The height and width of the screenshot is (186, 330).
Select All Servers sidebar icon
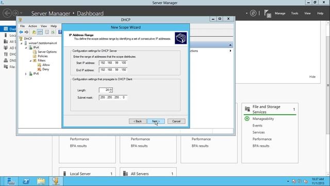point(6,41)
